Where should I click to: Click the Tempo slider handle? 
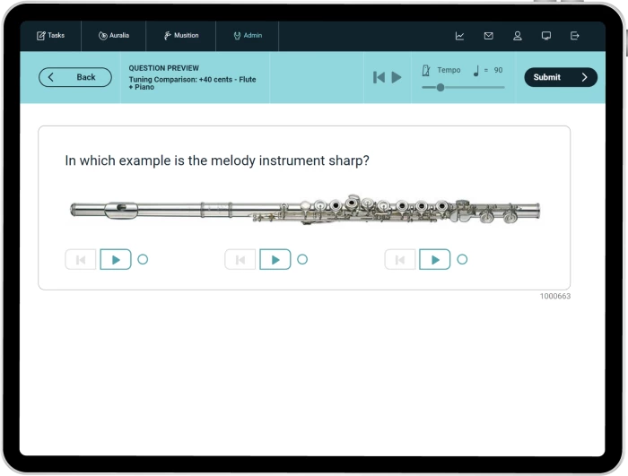[440, 87]
